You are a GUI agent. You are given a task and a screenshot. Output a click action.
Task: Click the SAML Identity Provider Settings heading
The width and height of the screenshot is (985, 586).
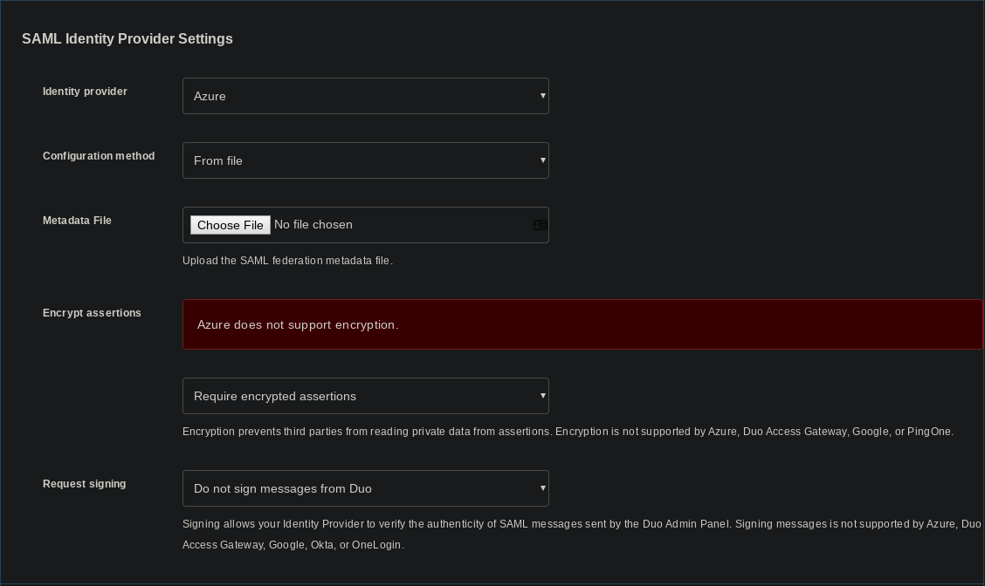point(127,39)
